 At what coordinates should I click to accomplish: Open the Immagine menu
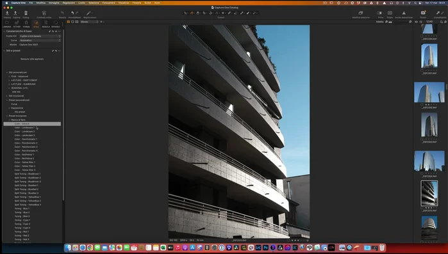pos(54,3)
